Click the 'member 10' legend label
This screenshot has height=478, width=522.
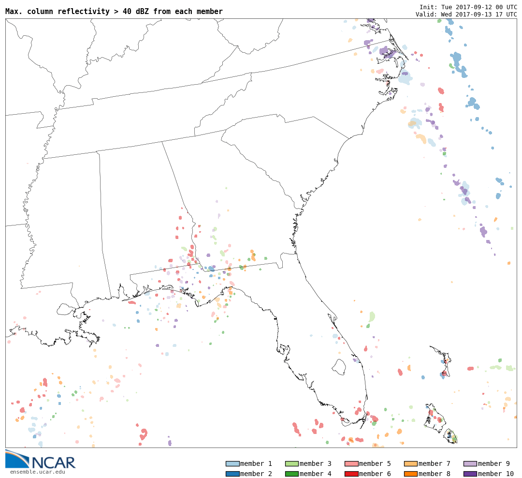point(496,474)
